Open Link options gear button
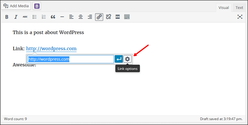This screenshot has width=248, height=125. click(127, 59)
